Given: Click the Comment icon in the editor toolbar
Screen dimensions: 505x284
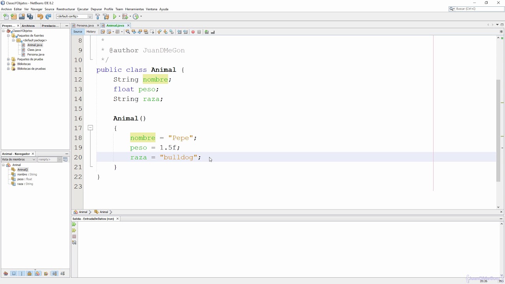Looking at the screenshot, I should [206, 32].
